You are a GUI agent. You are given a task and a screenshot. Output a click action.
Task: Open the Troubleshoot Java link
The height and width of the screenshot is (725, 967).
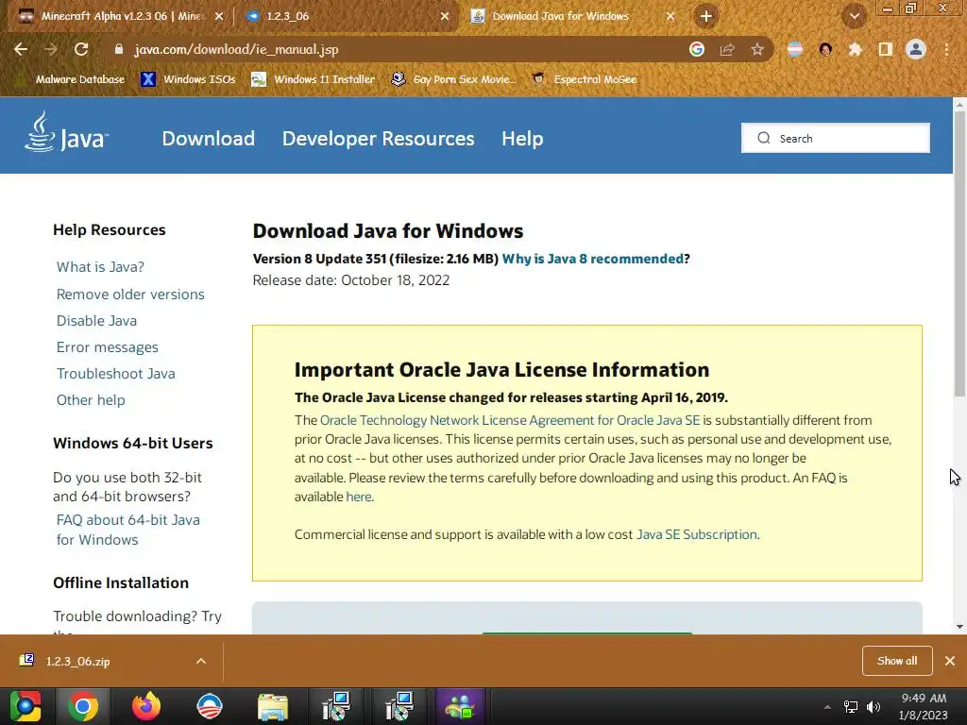point(116,374)
